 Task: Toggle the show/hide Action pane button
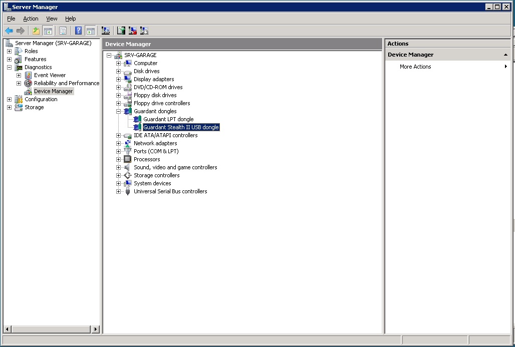pyautogui.click(x=90, y=31)
